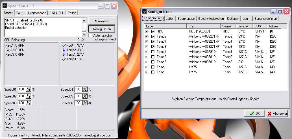Click the BUS column header
292x139 pixels.
[x=260, y=26]
